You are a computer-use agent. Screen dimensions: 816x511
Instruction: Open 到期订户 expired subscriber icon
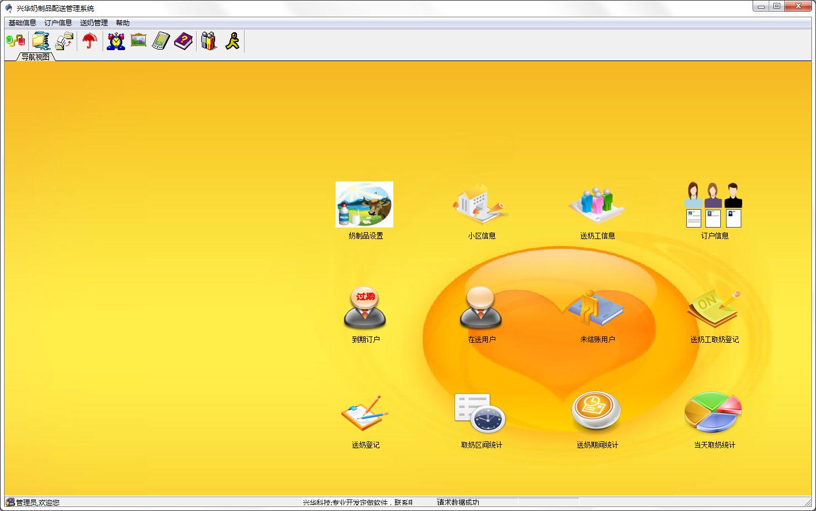click(365, 308)
